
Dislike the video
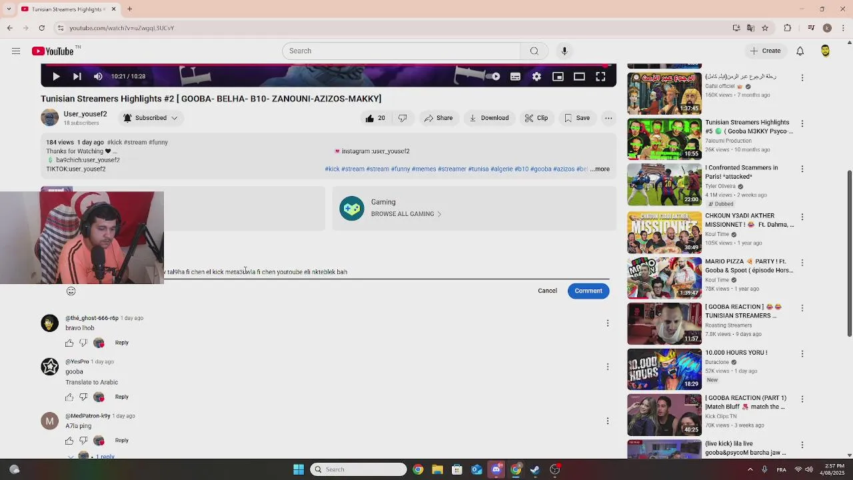(x=403, y=118)
